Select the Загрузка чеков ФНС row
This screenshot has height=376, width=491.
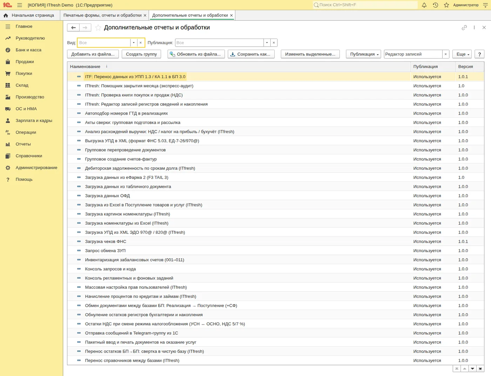pos(275,241)
